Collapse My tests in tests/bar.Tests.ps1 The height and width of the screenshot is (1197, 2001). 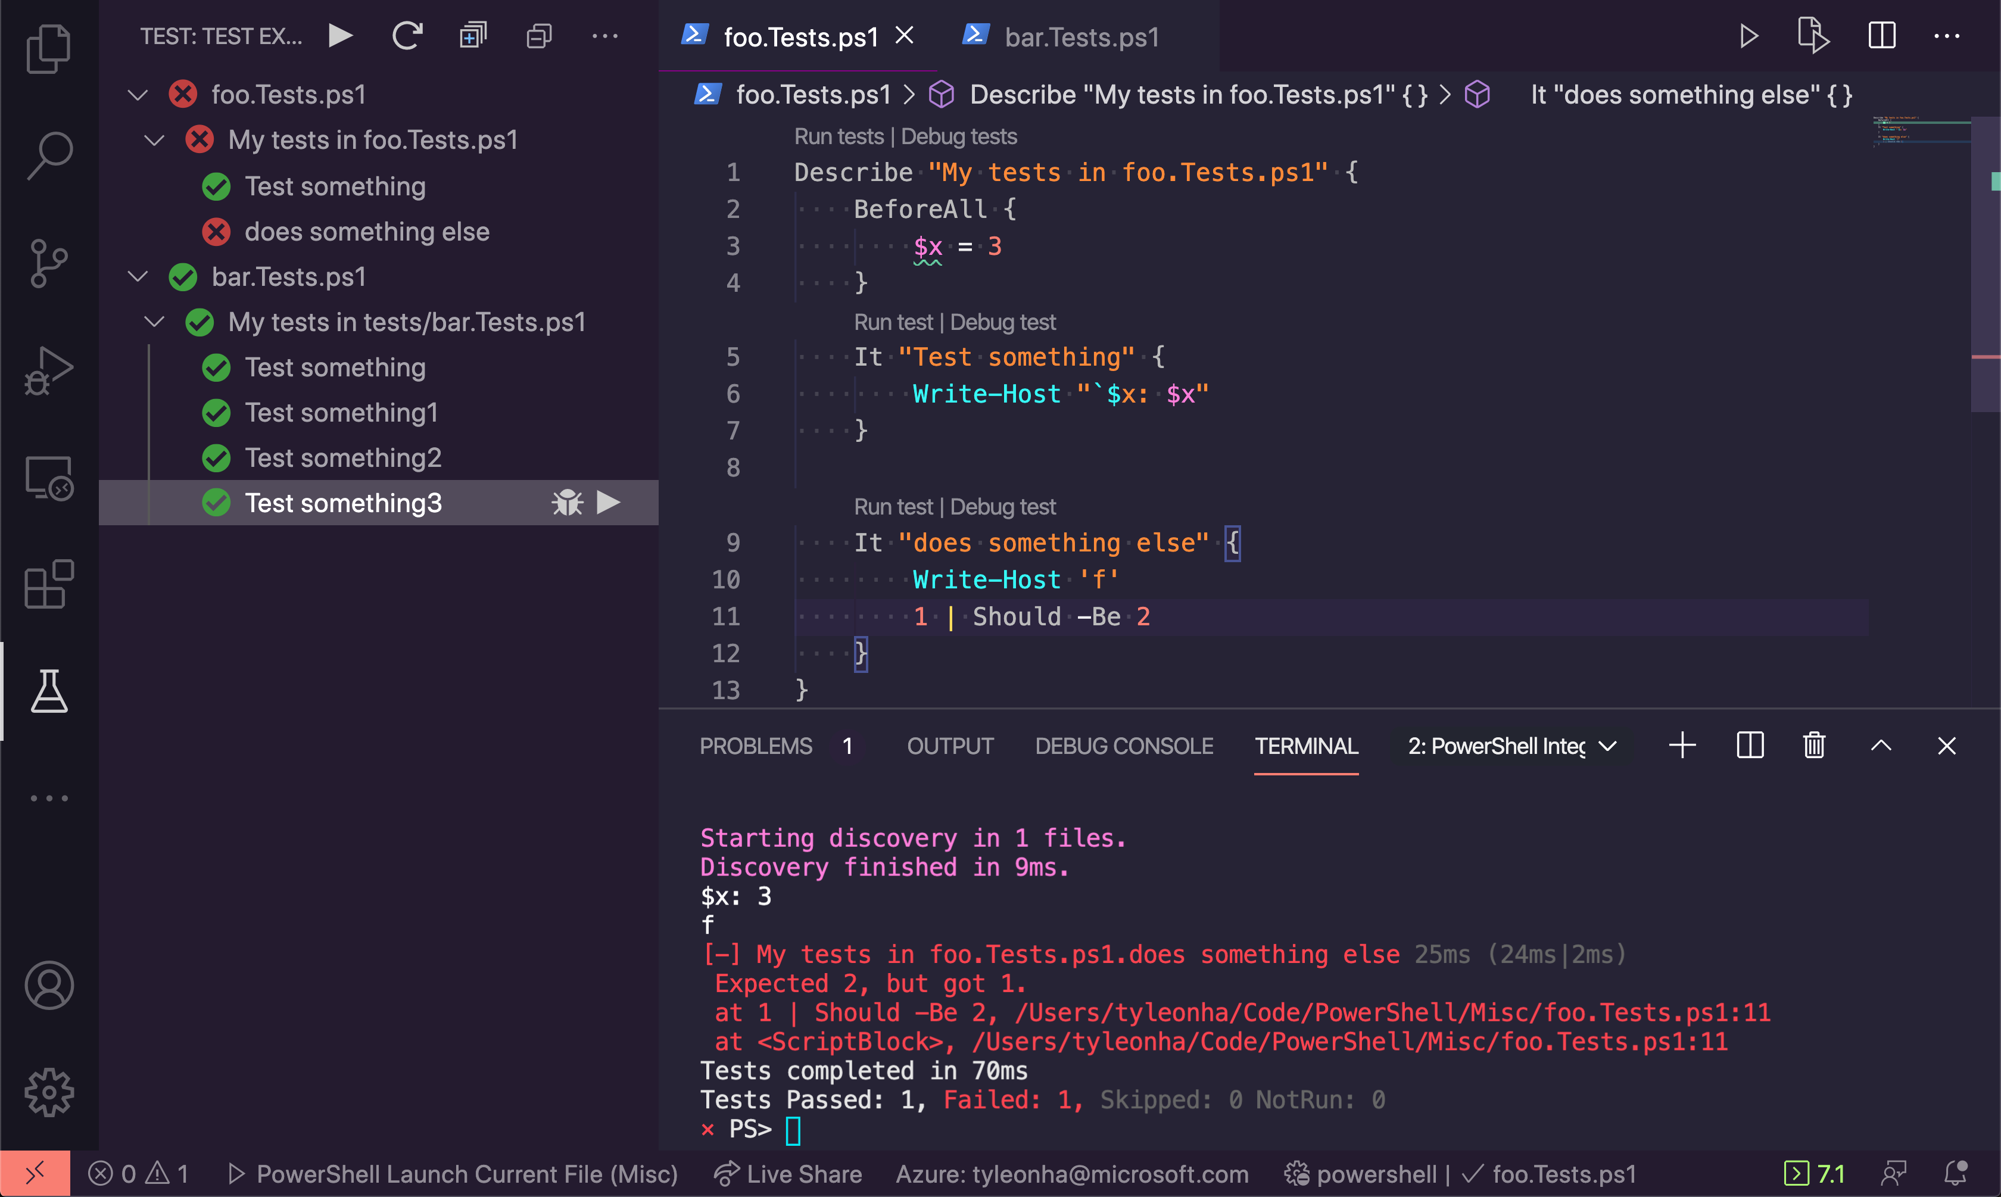(x=154, y=321)
